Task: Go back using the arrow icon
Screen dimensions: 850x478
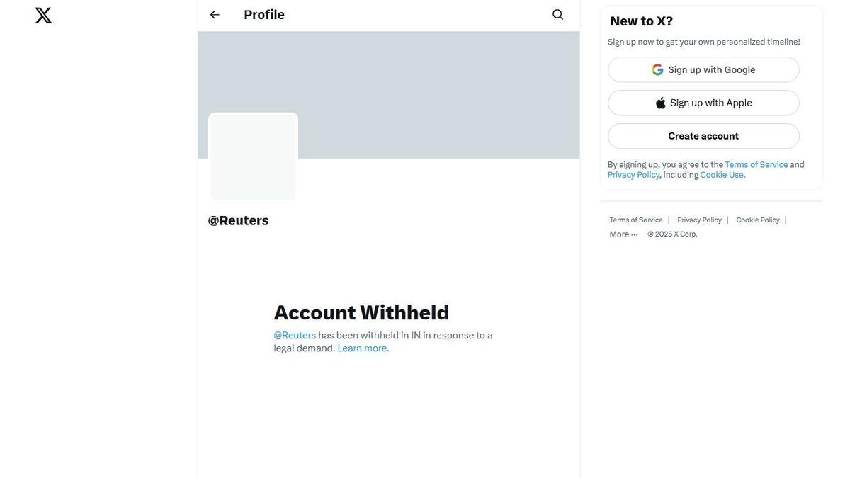Action: (215, 15)
